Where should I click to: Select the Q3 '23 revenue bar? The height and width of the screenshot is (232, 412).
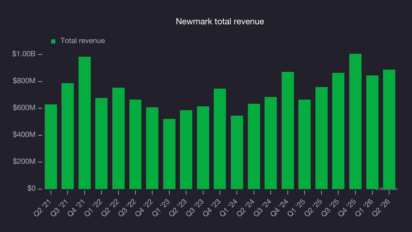(203, 148)
